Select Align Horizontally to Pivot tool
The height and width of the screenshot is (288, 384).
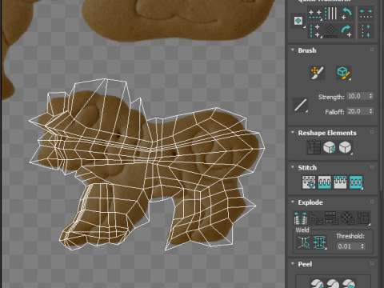point(315,14)
